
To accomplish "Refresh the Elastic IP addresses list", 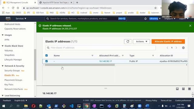I will tap(128, 41).
